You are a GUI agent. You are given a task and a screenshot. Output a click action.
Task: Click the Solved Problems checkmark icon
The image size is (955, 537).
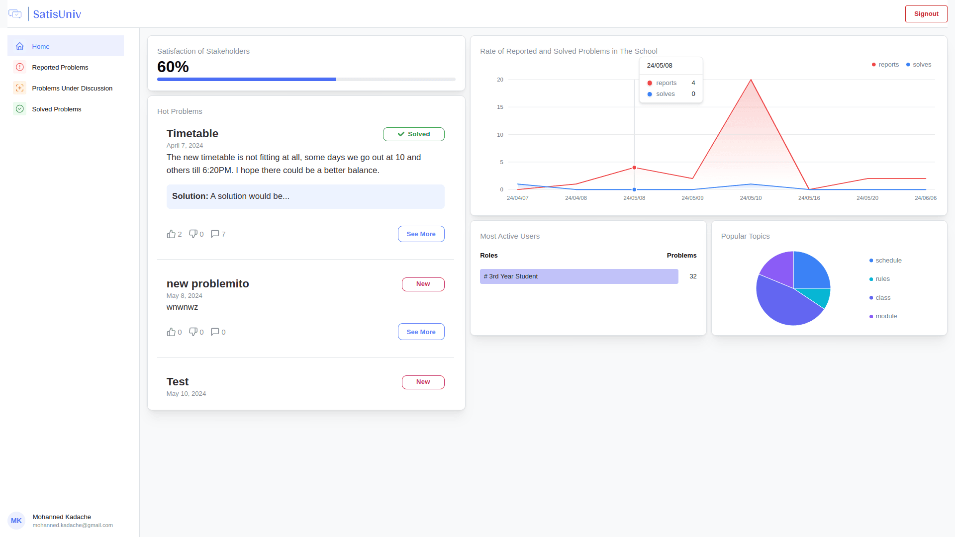coord(20,109)
